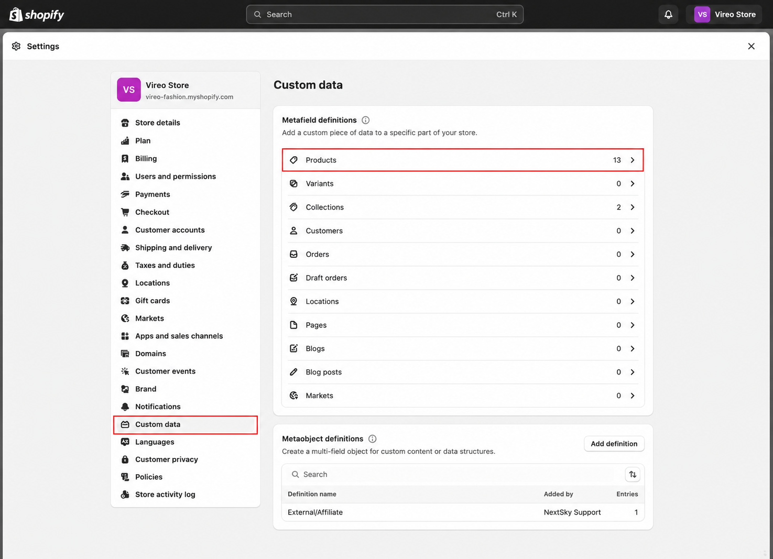Image resolution: width=773 pixels, height=559 pixels.
Task: Close the Settings panel
Action: 751,46
